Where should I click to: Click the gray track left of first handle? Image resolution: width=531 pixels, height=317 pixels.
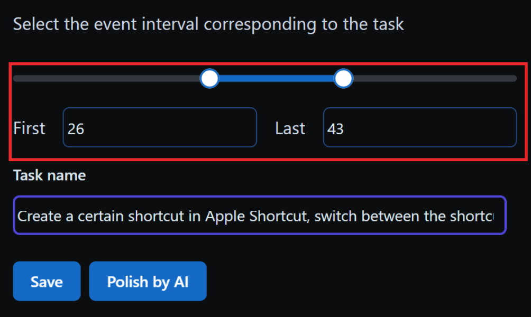tap(106, 79)
